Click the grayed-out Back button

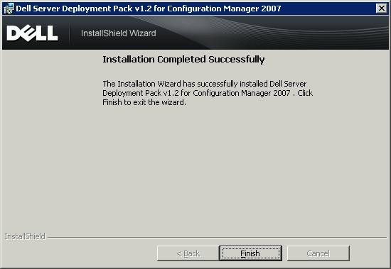pos(188,253)
